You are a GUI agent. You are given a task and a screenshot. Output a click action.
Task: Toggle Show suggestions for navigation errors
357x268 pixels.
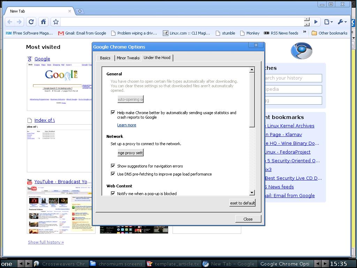click(x=113, y=166)
